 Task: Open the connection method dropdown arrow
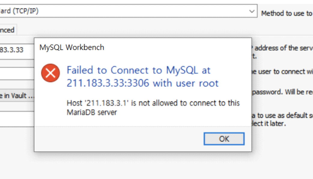(252, 11)
